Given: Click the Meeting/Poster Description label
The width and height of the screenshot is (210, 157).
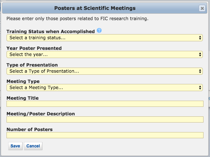Looking at the screenshot, I should point(41,114).
